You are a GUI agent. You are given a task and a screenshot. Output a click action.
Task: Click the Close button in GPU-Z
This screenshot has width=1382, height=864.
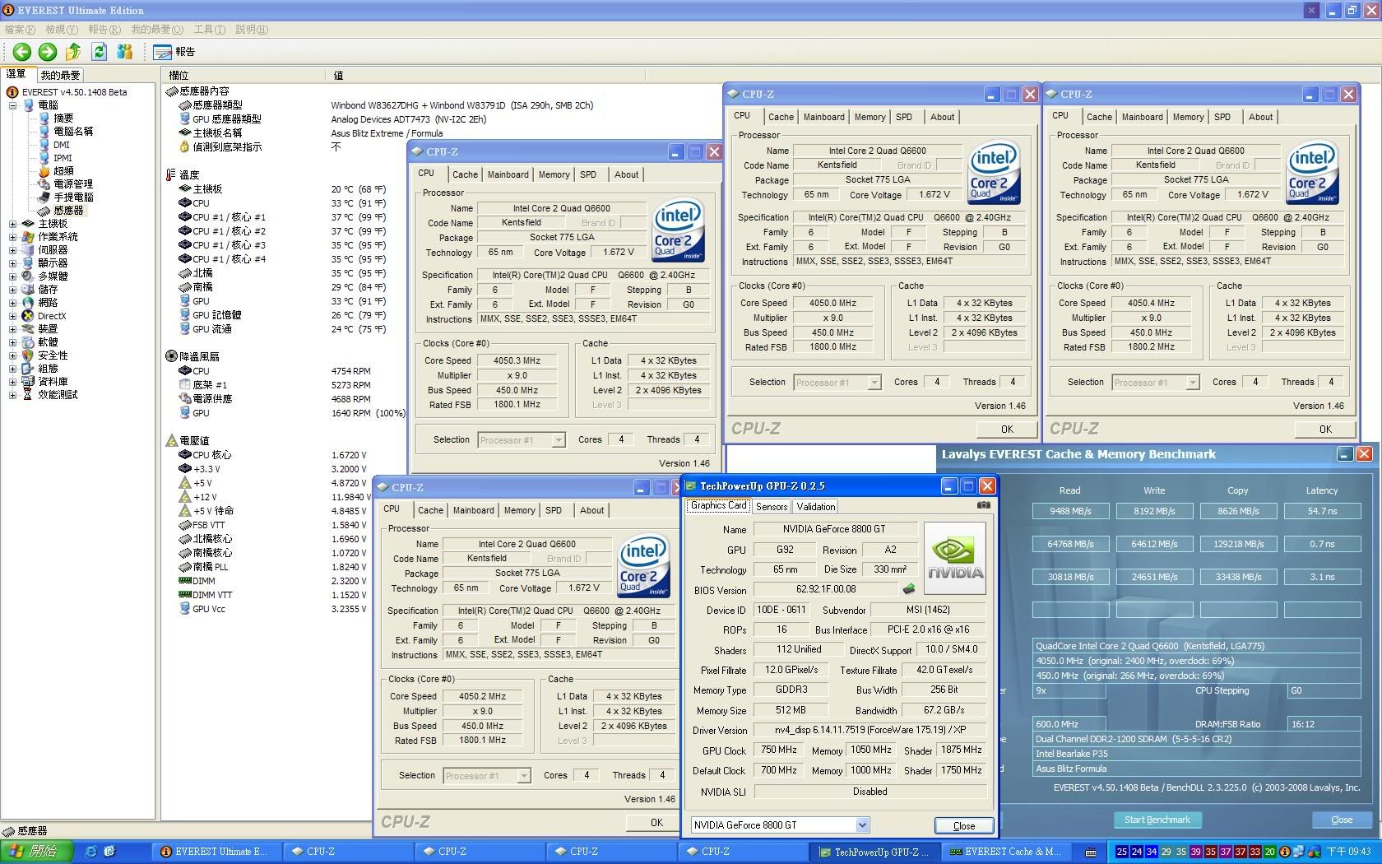964,825
